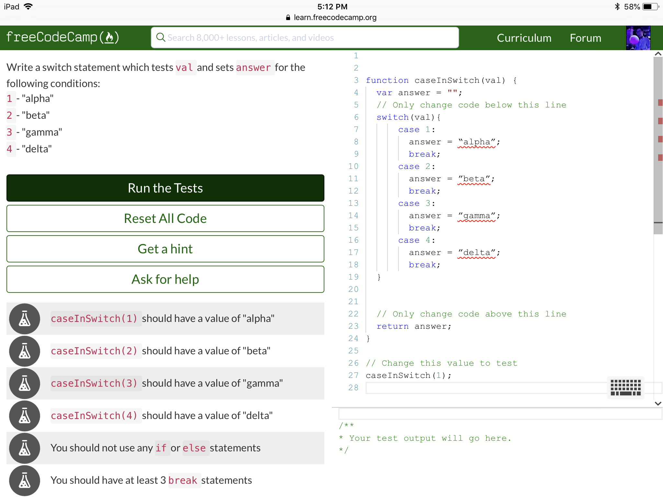Viewport: 663px width, 497px height.
Task: Click the Wi-Fi indicator in the status bar
Action: click(x=28, y=6)
